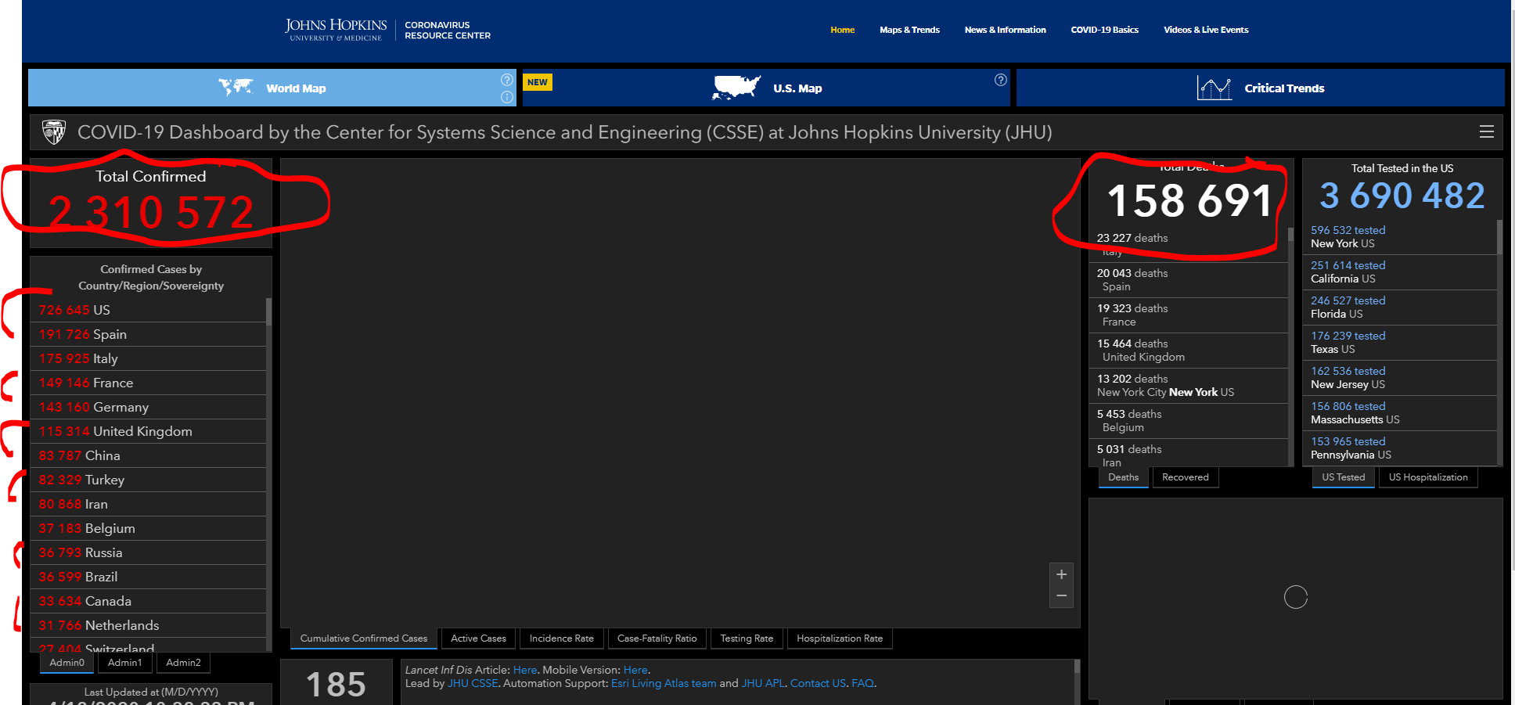Click the 5 453 deaths Belgium entry

tap(1188, 421)
